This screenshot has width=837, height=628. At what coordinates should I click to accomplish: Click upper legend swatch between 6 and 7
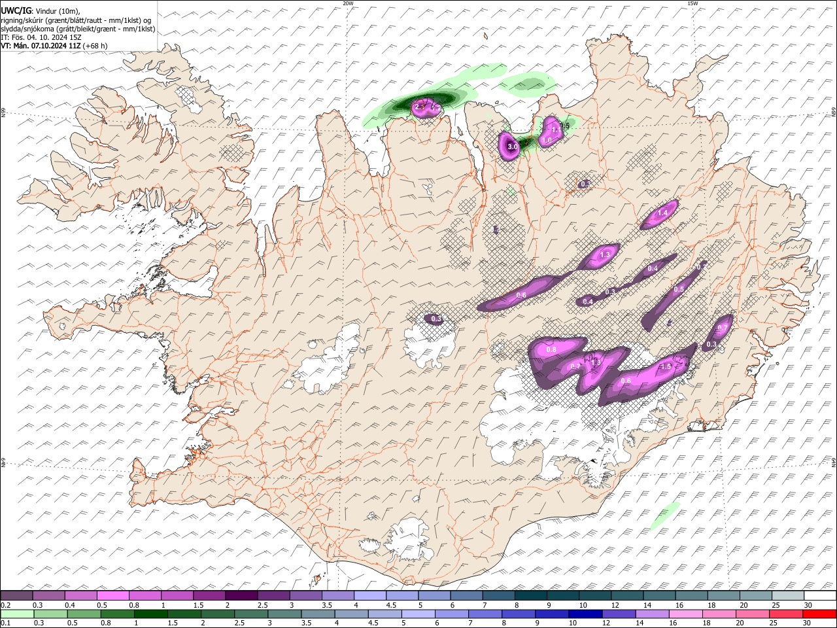point(466,595)
